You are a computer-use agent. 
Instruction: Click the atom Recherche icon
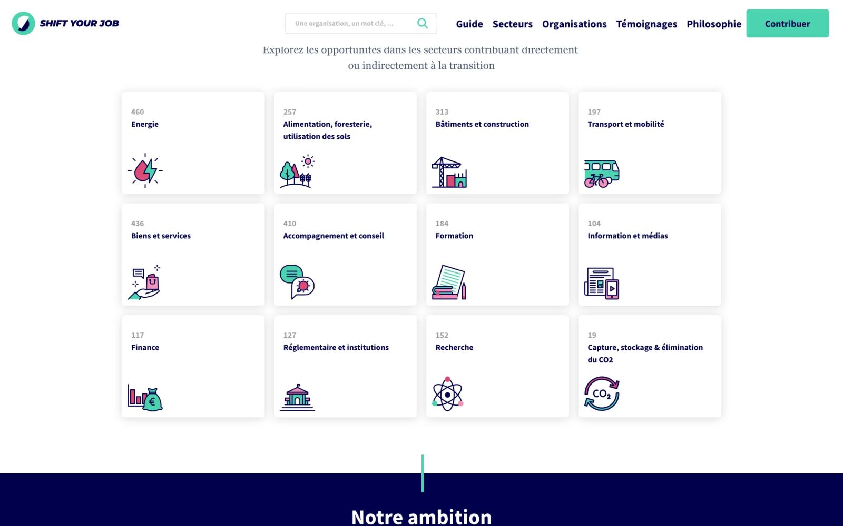pyautogui.click(x=447, y=394)
